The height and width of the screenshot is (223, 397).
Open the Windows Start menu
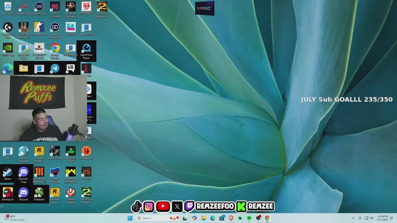click(130, 218)
